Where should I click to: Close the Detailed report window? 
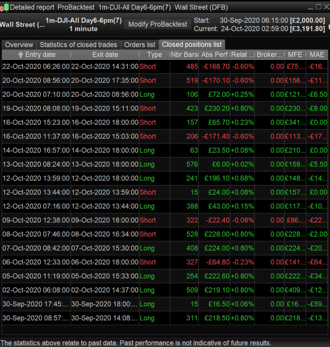[x=326, y=7]
